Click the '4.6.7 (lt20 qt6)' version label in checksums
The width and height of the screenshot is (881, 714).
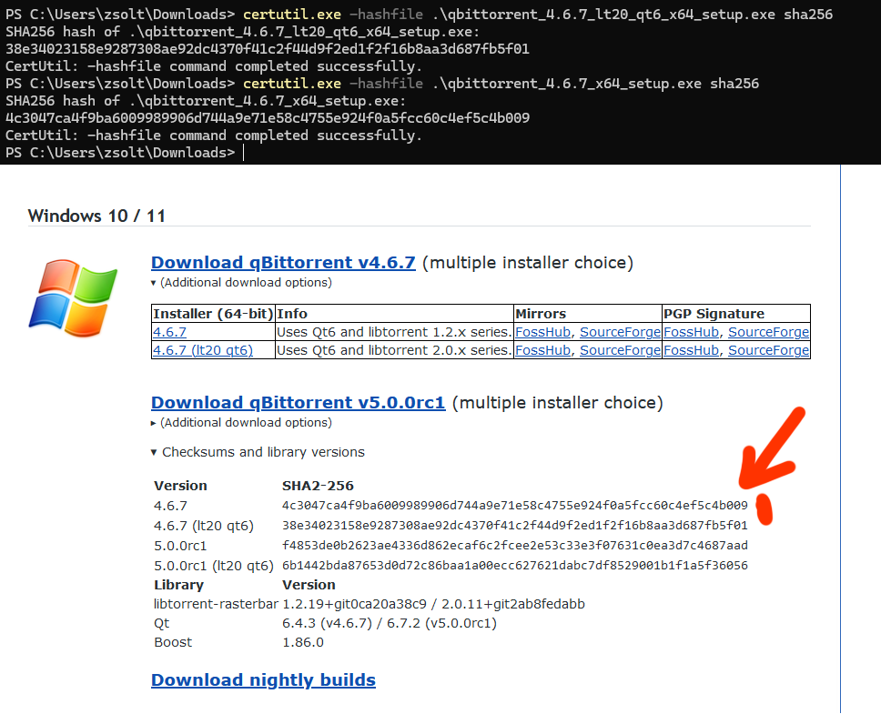204,526
